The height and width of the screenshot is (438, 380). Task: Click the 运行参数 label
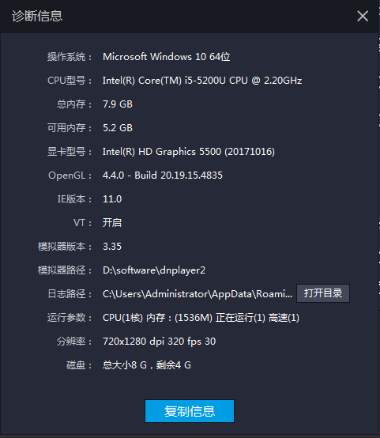click(x=69, y=318)
